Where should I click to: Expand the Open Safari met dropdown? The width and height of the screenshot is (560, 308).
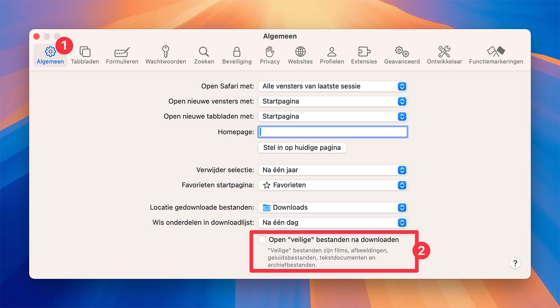(x=332, y=86)
